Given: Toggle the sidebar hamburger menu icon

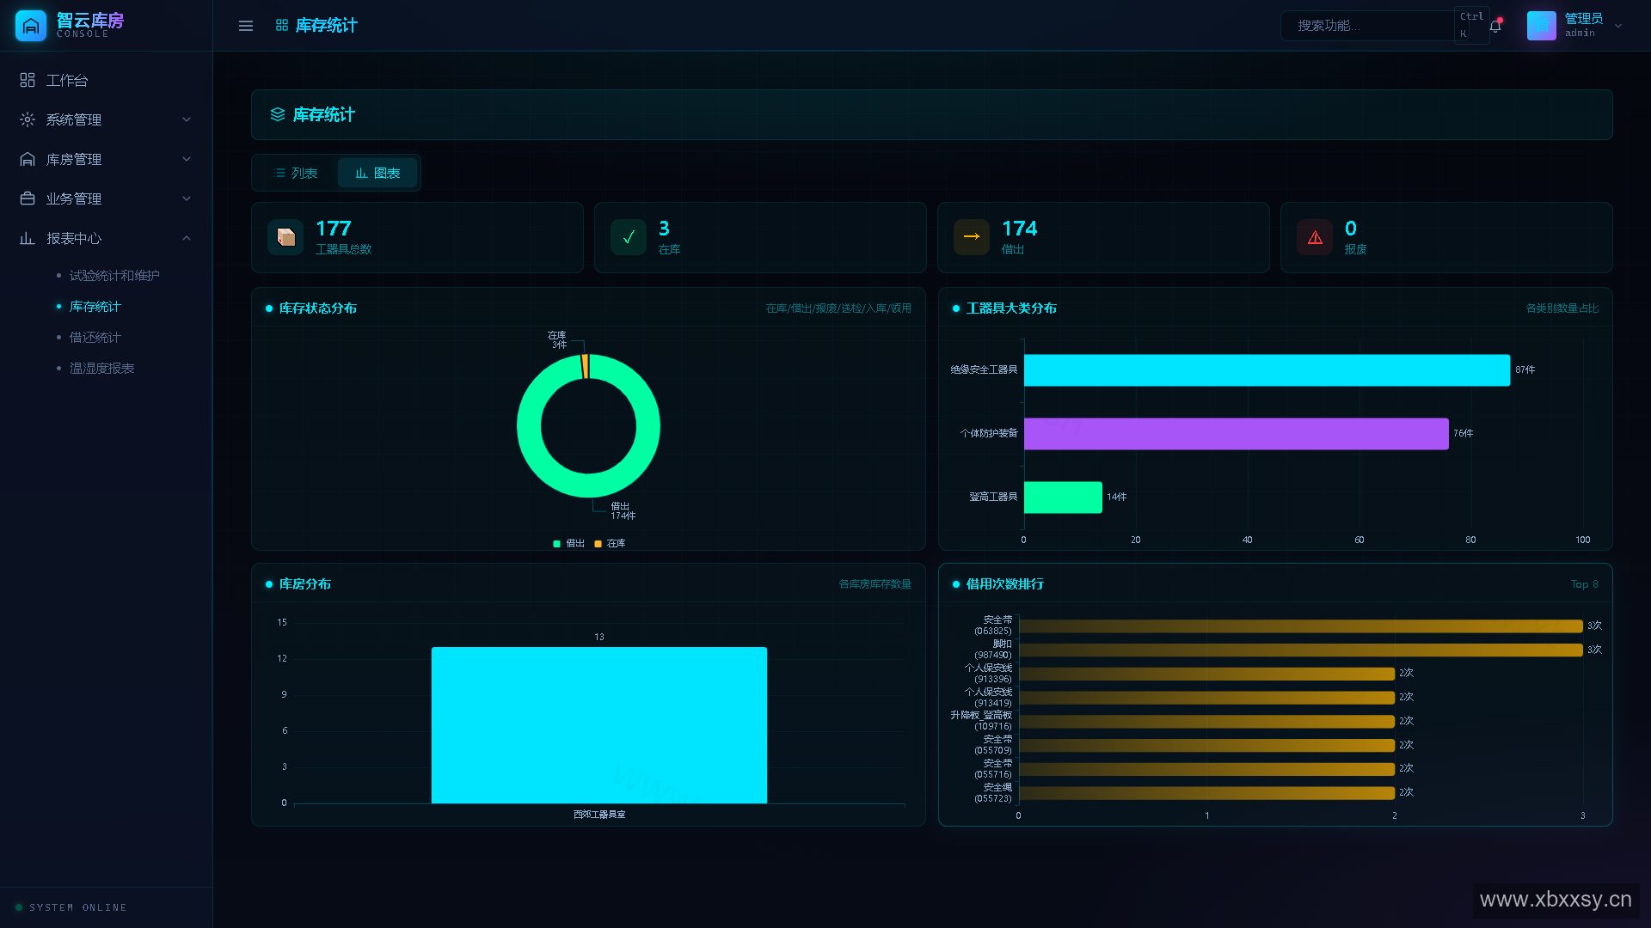Looking at the screenshot, I should tap(246, 26).
